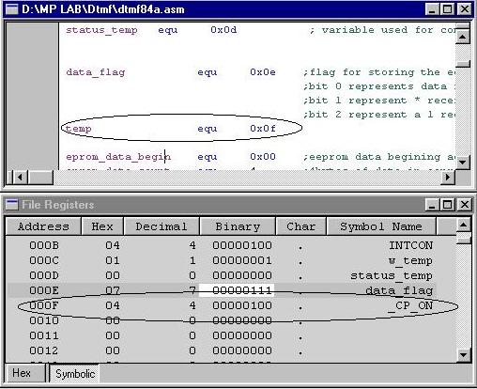Click the editor title D:\MP LAB\Dtmf\dtmf84a.asm

103,9
